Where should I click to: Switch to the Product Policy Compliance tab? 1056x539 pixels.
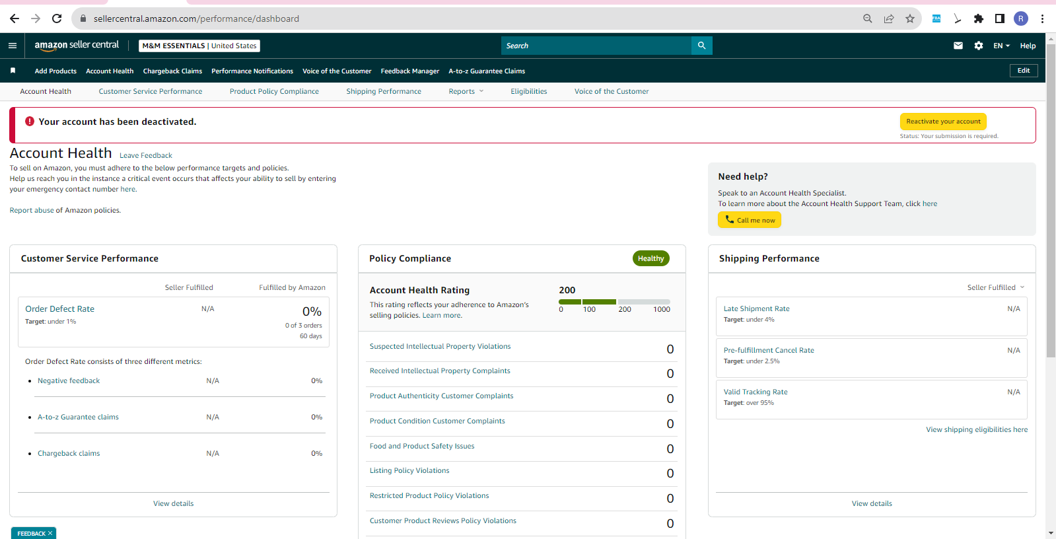(x=274, y=92)
